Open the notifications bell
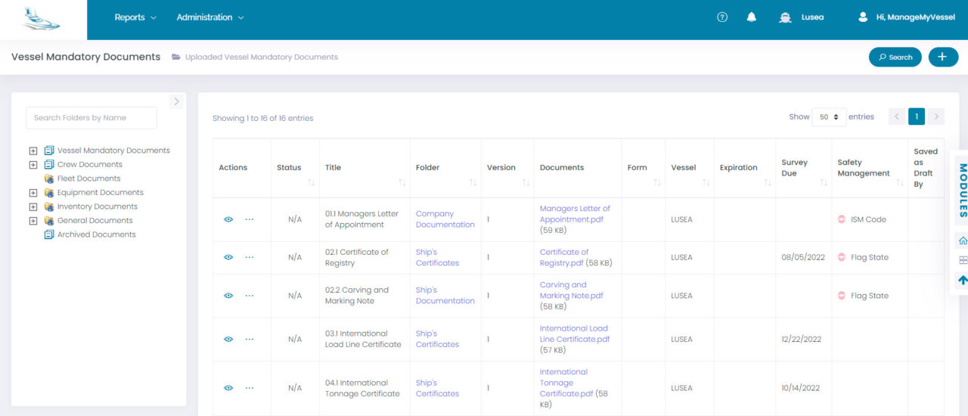 pyautogui.click(x=752, y=17)
